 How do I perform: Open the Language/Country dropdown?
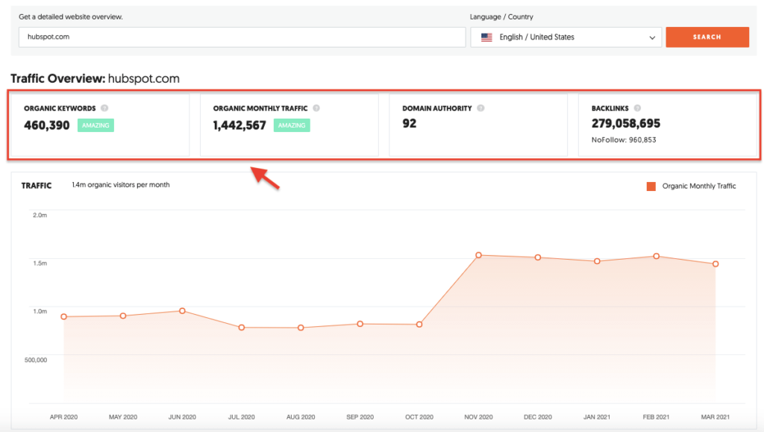click(x=566, y=37)
